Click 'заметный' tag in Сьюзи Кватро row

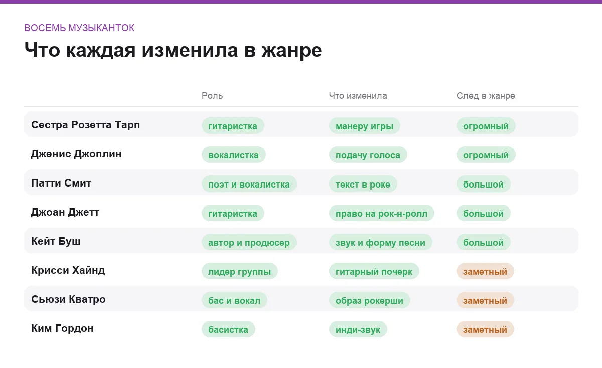(x=485, y=300)
